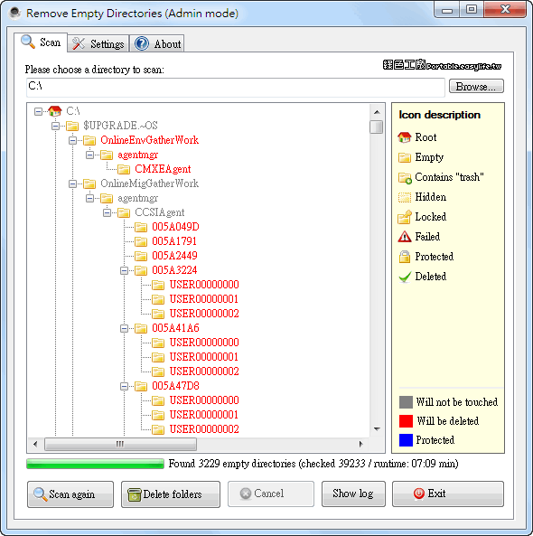
Task: Click the Root house icon beside C:\ in tree
Action: pos(55,111)
